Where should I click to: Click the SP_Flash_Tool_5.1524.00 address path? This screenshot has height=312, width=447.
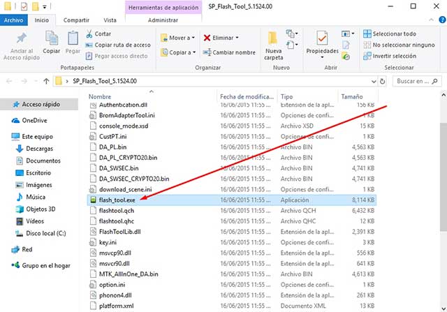coord(105,81)
